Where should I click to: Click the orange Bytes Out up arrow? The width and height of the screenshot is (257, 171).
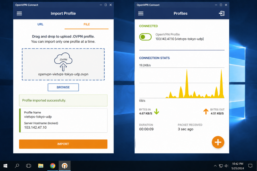coord(206,112)
